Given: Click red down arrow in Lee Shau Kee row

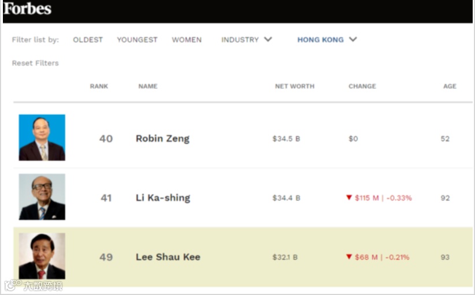Looking at the screenshot, I should [x=349, y=257].
